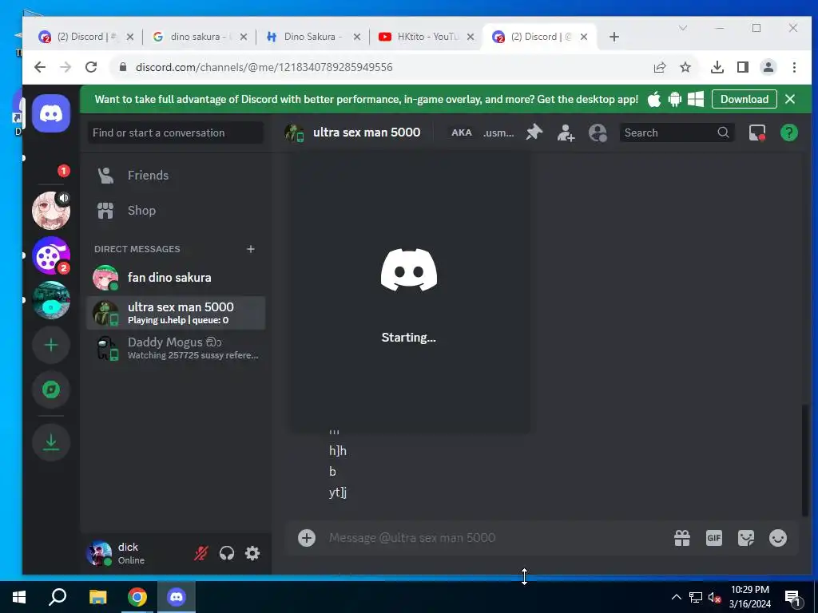Viewport: 818px width, 613px height.
Task: Open conversation with fan dino sakura
Action: click(176, 277)
